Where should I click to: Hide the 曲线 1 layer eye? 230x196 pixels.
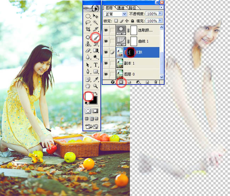[106, 42]
